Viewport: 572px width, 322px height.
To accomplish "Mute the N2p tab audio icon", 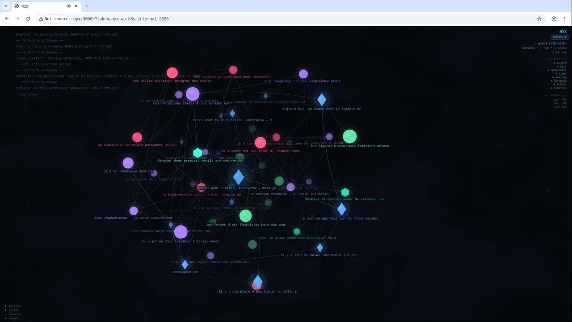I will [69, 6].
